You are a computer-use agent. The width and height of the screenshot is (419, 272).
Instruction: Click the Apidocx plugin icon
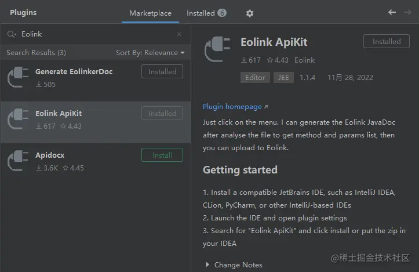(x=18, y=161)
